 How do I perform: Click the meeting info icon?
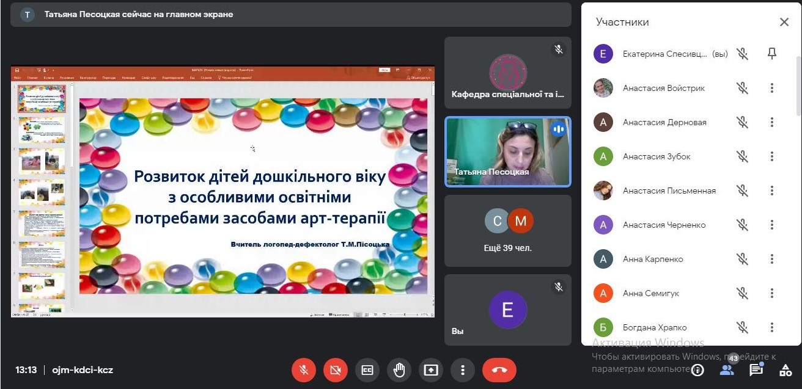pyautogui.click(x=697, y=370)
